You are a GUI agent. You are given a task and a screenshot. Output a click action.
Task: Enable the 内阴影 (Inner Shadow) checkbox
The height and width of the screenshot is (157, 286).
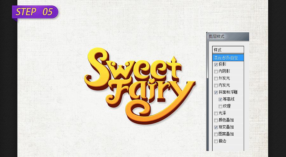216,71
